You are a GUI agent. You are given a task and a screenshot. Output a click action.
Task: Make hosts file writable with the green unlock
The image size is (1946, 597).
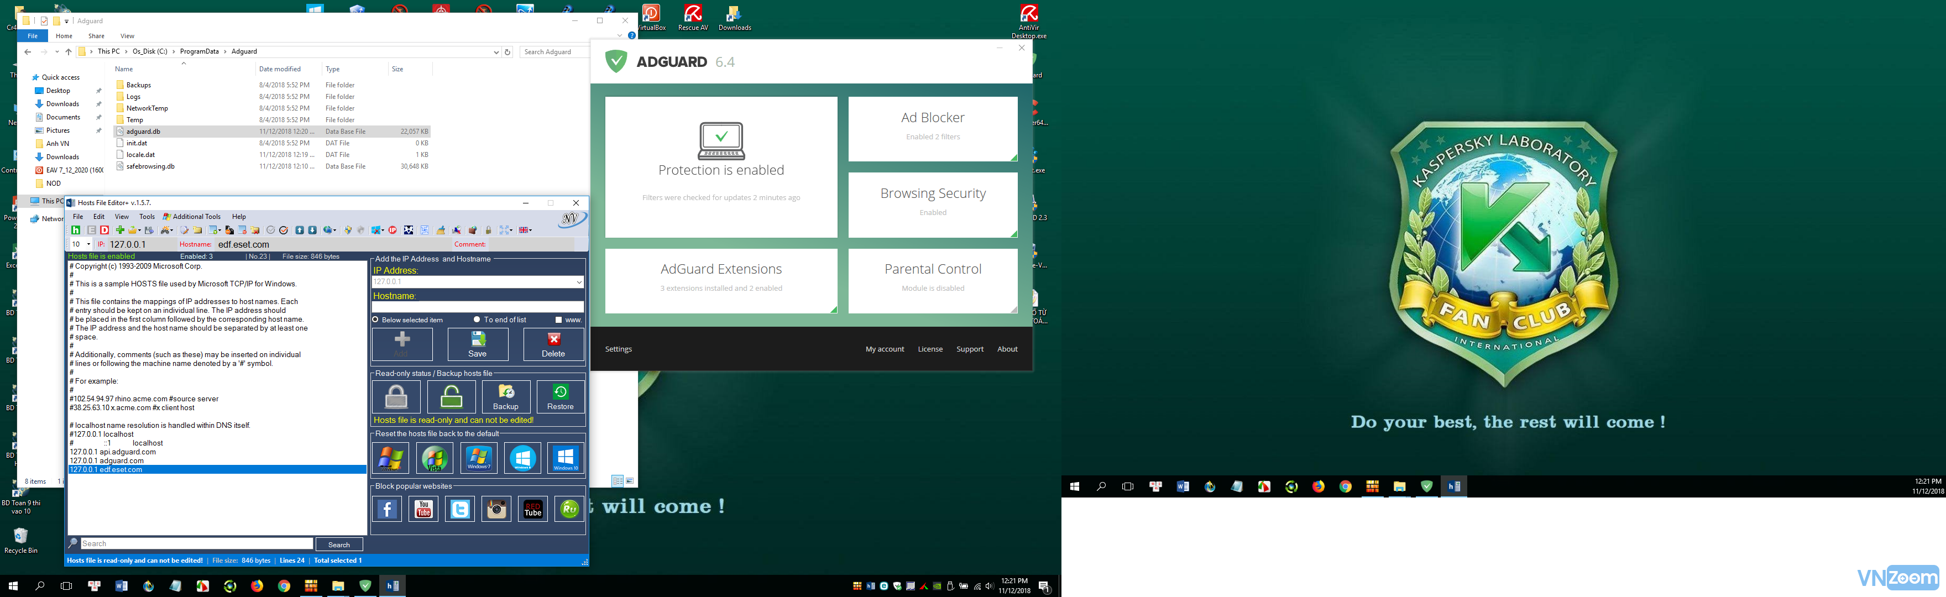pyautogui.click(x=452, y=397)
